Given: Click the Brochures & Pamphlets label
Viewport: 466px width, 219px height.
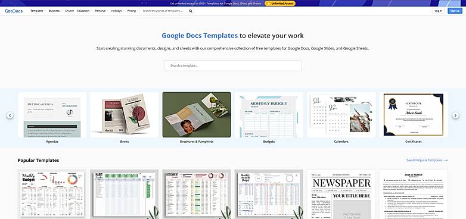Looking at the screenshot, I should (x=197, y=142).
